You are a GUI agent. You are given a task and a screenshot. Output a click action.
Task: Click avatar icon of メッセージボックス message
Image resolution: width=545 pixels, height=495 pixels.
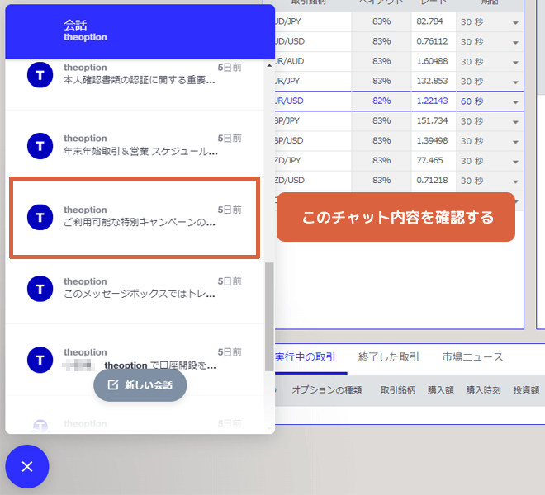(x=40, y=288)
